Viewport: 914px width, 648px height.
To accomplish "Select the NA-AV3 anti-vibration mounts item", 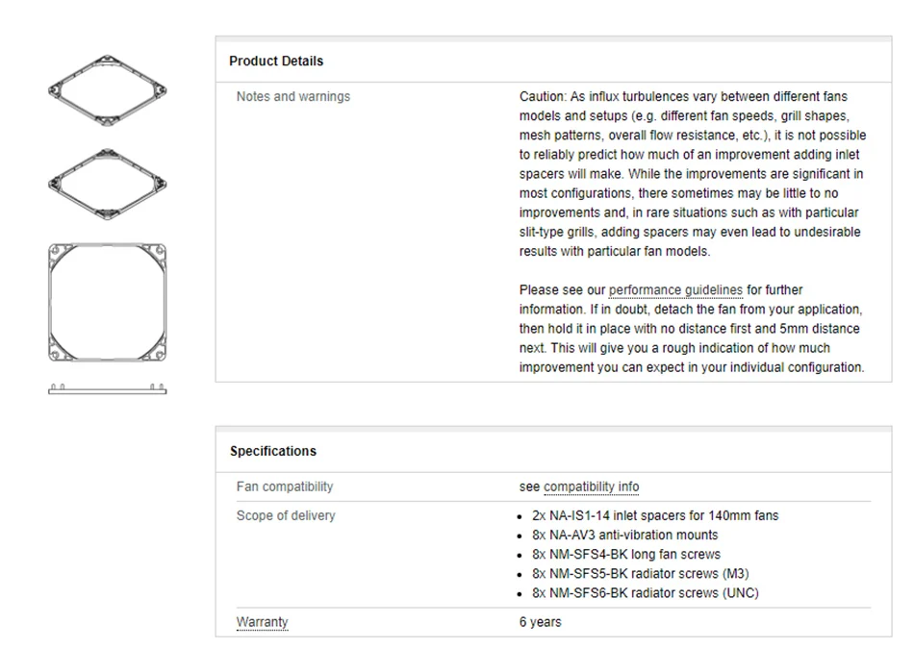I will pos(624,536).
